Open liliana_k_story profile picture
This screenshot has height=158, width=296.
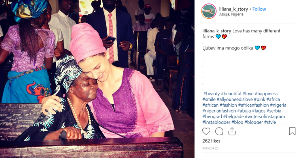pyautogui.click(x=209, y=11)
